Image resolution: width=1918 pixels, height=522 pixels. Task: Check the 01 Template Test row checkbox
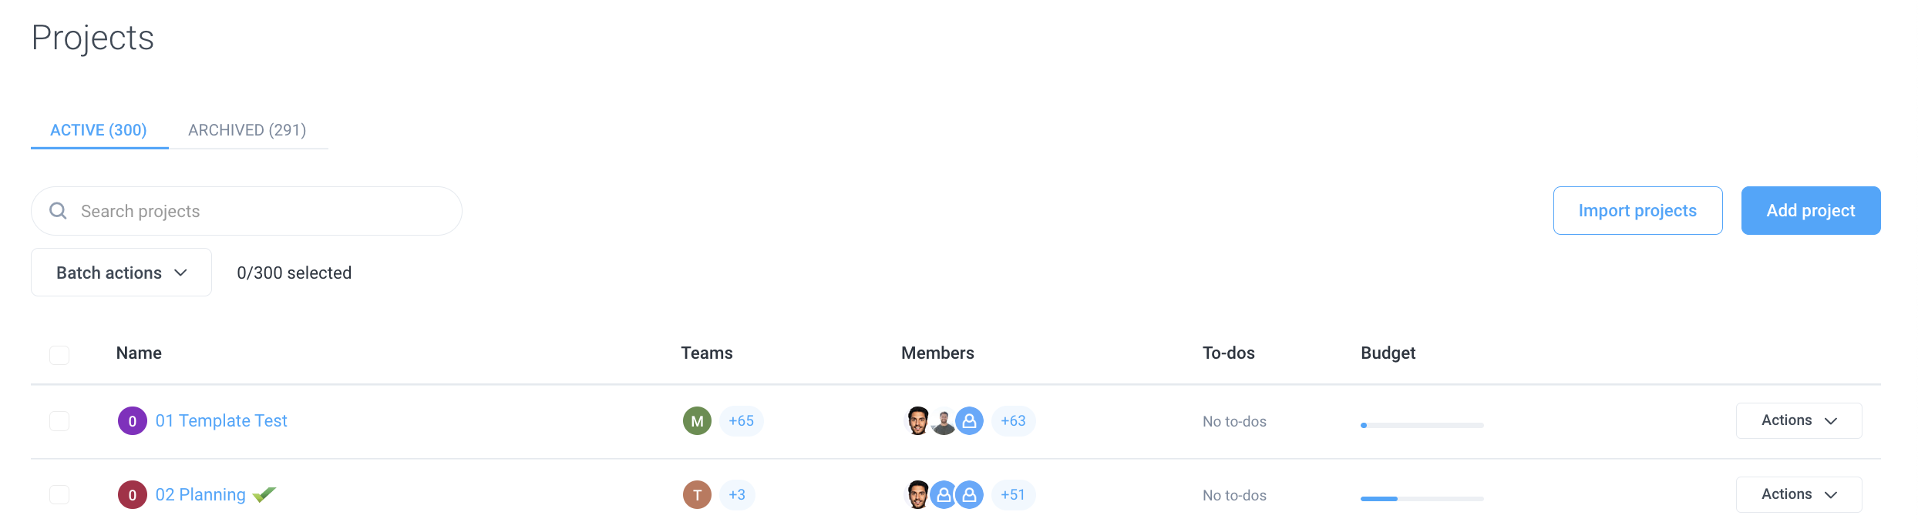click(59, 421)
